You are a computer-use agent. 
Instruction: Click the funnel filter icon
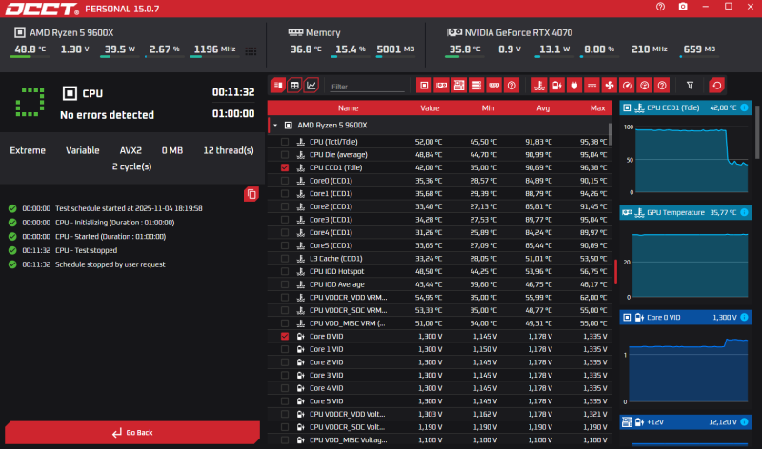(690, 86)
